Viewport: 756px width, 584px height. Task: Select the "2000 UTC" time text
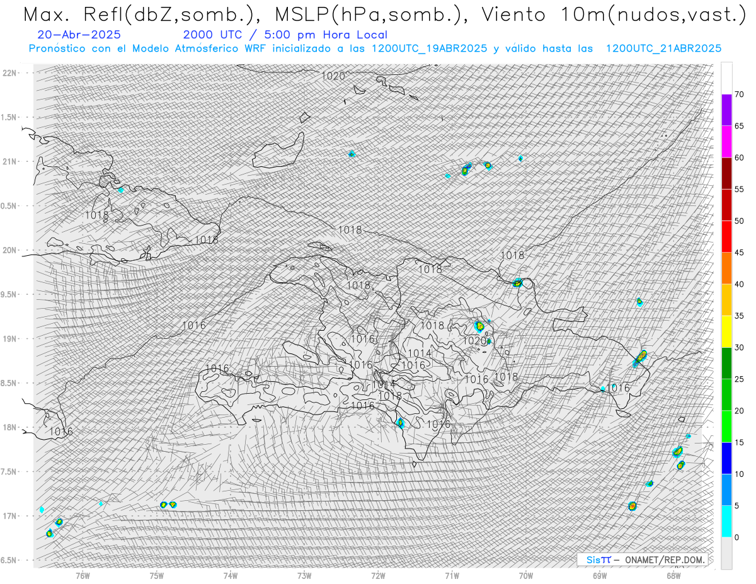click(214, 35)
